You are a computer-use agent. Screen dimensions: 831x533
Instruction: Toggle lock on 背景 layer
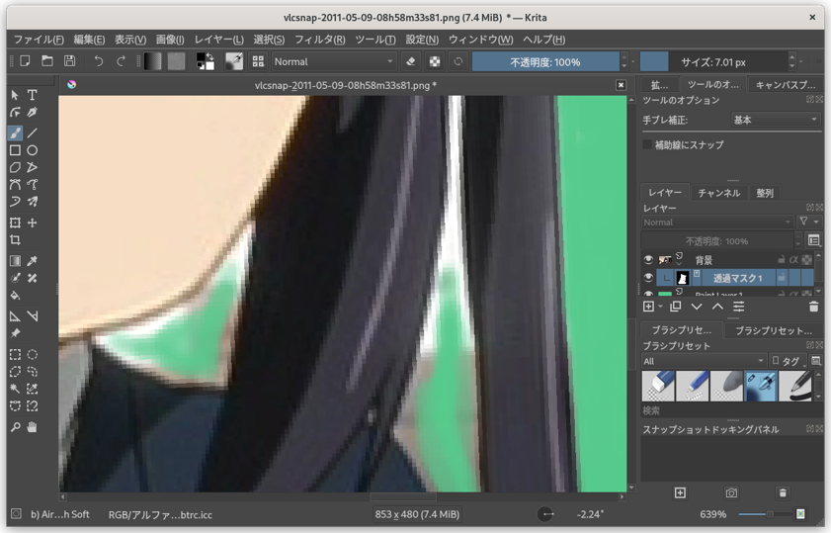point(781,260)
